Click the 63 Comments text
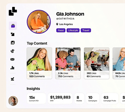 pos(94,76)
